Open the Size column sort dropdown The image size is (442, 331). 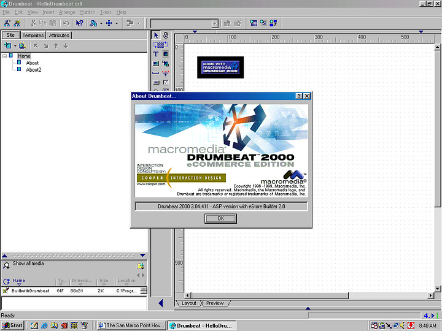104,284
